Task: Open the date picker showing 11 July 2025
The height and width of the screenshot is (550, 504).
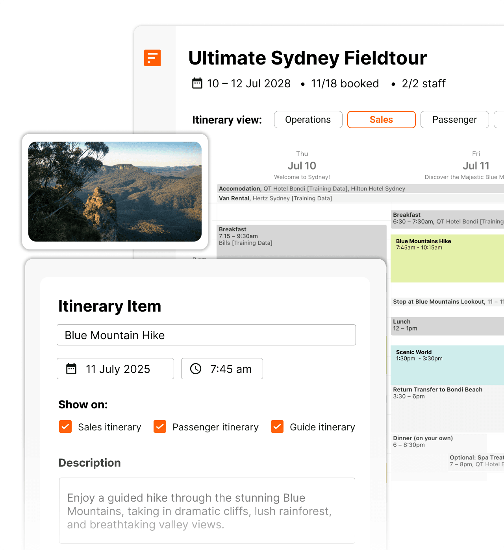Action: click(x=115, y=369)
